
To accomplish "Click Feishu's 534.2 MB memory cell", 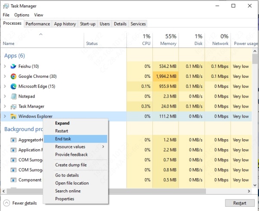I will tap(166, 66).
